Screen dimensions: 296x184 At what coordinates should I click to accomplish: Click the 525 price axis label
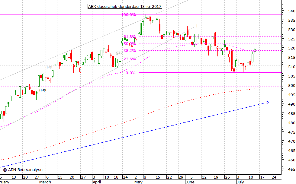[292, 39]
